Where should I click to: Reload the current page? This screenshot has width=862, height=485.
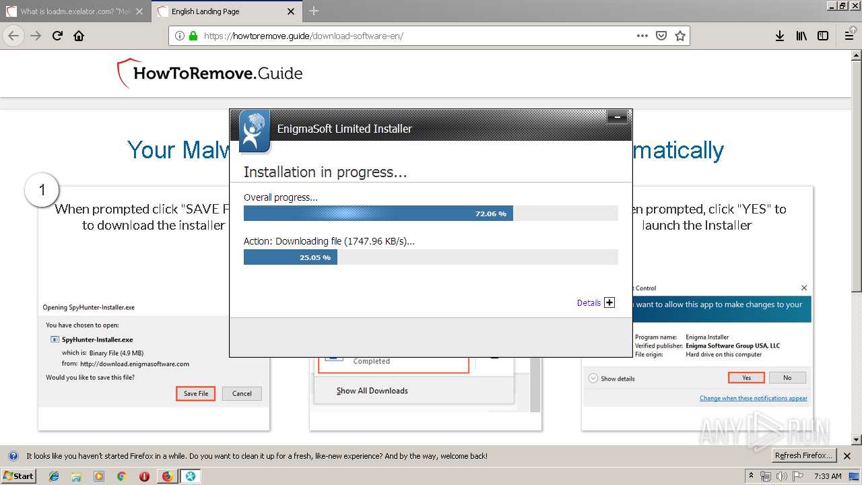click(57, 36)
